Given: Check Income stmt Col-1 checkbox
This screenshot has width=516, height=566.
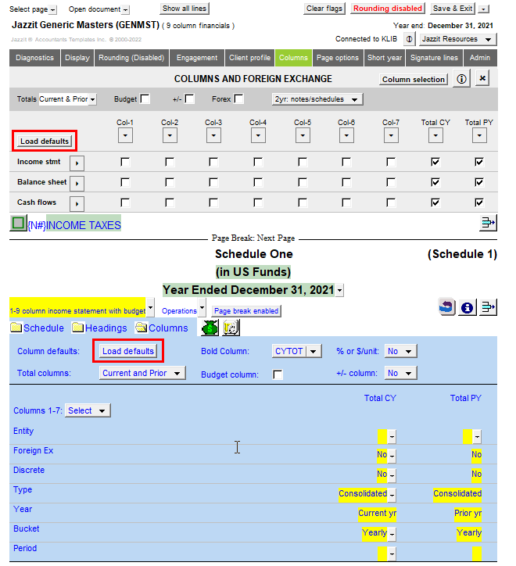Looking at the screenshot, I should point(125,162).
